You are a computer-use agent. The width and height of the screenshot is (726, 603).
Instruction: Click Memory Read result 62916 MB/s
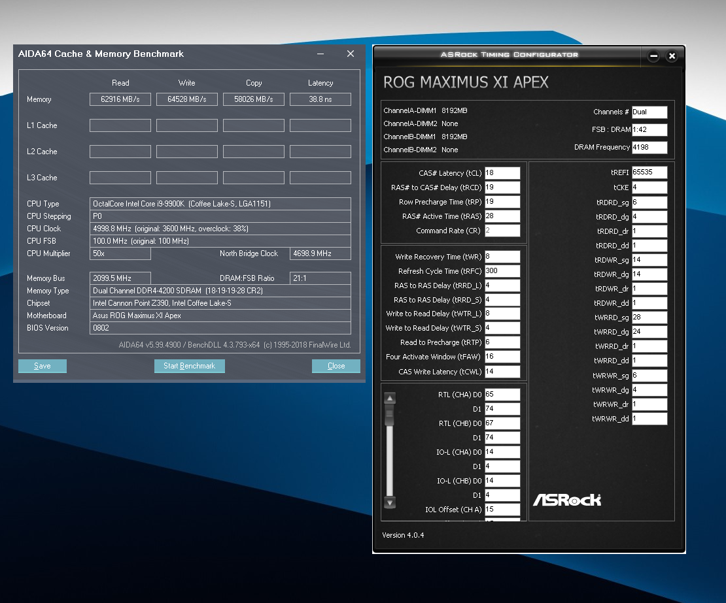[120, 99]
